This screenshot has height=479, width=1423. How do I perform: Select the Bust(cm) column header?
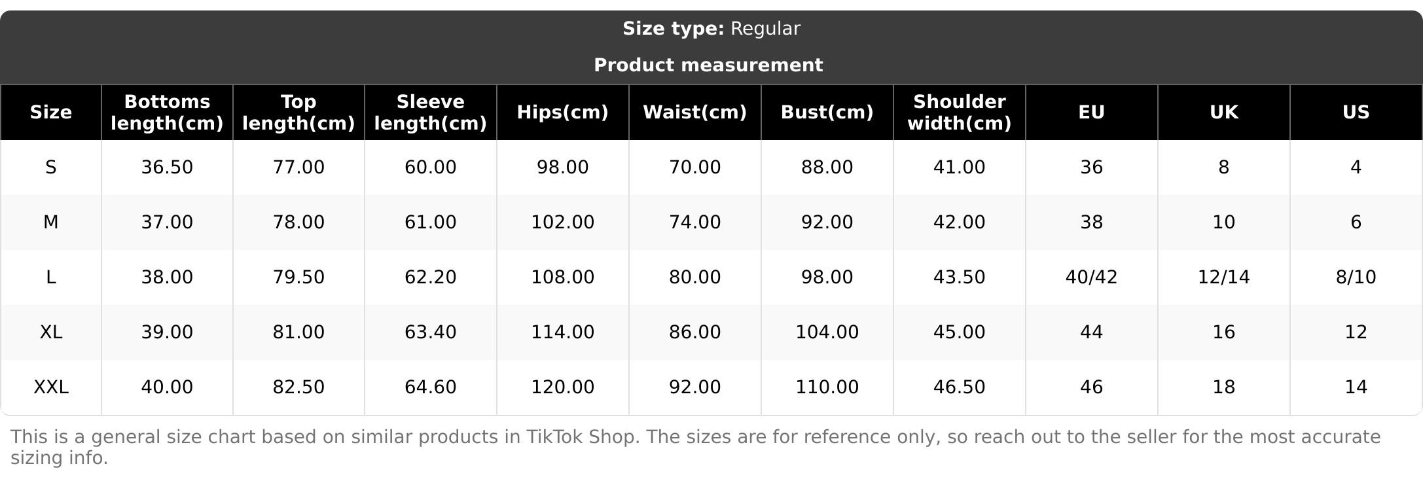pyautogui.click(x=827, y=113)
